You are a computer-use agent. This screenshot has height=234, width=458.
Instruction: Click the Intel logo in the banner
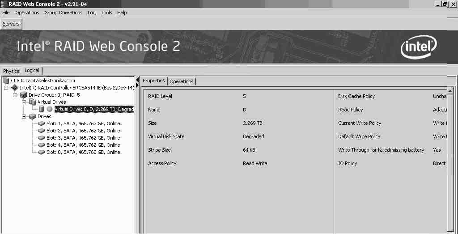[x=418, y=48]
